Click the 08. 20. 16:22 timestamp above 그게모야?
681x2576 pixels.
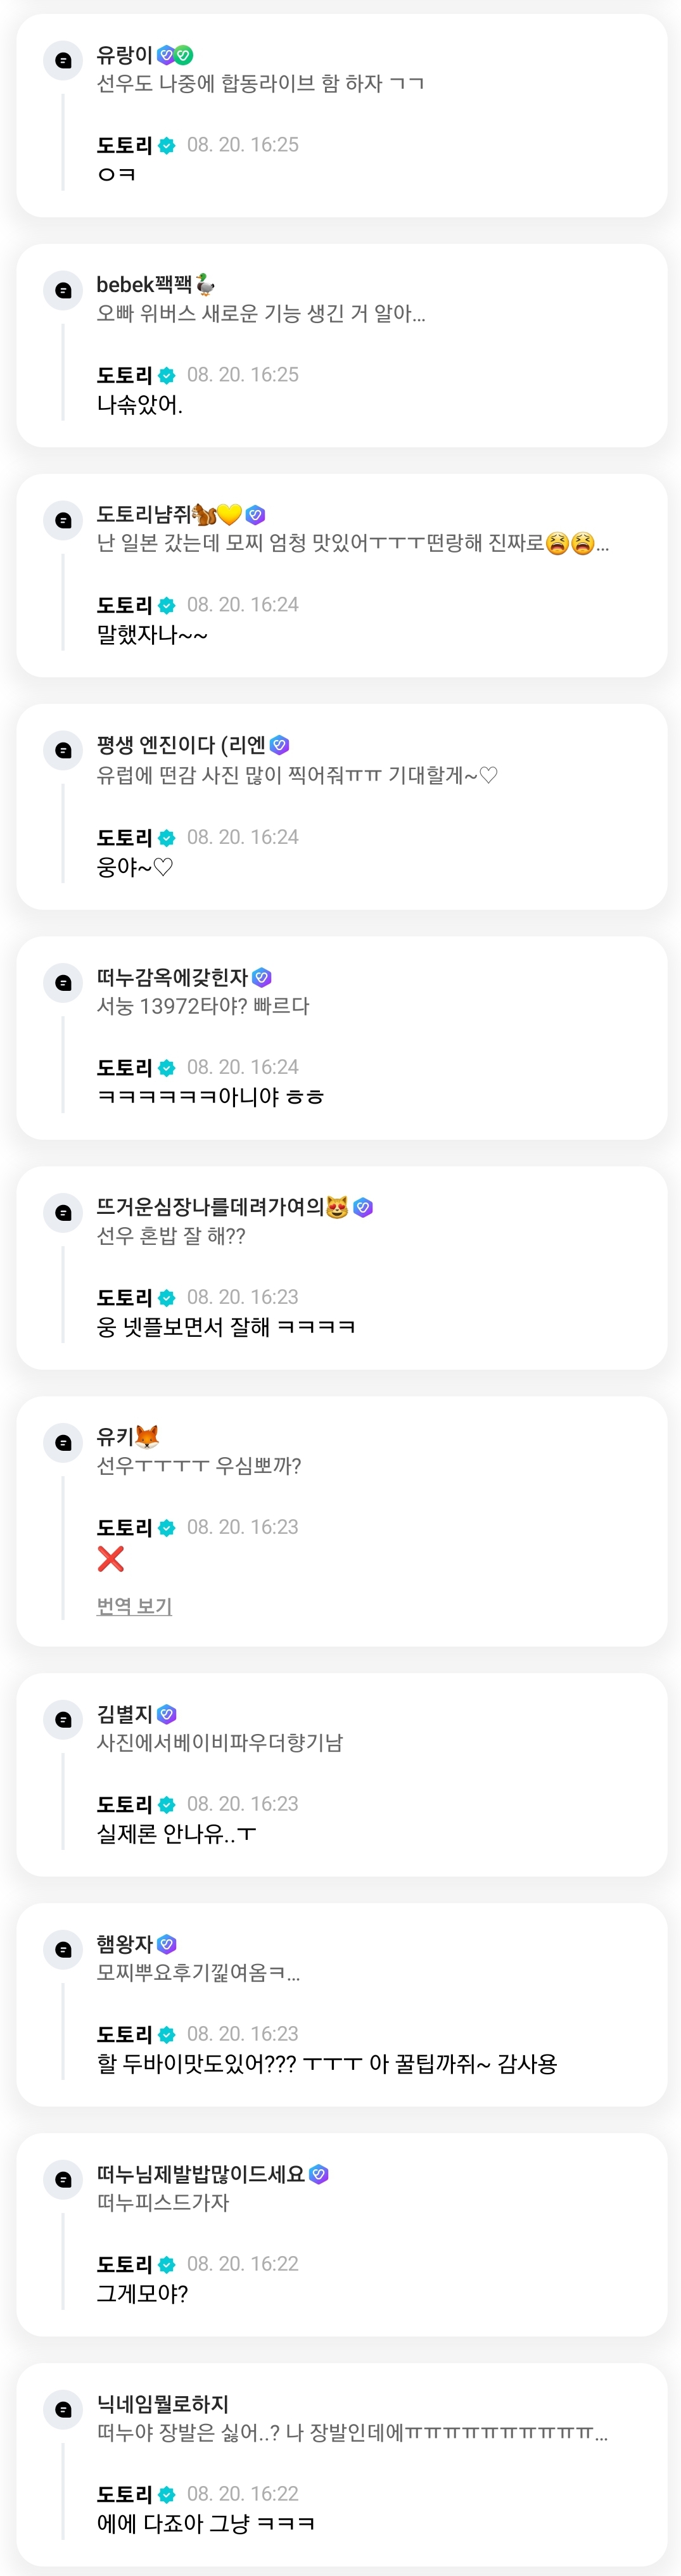pyautogui.click(x=242, y=2264)
